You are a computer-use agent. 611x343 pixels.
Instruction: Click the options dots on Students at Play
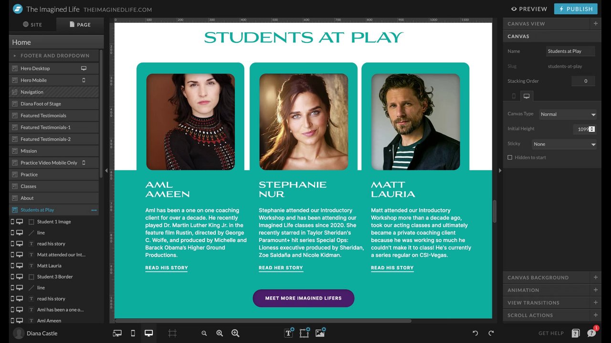point(94,210)
